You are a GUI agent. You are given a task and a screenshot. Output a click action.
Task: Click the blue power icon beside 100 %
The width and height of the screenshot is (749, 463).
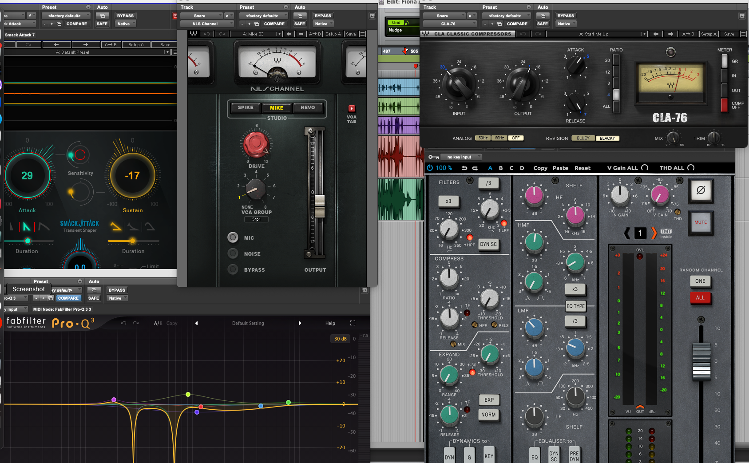tap(430, 168)
